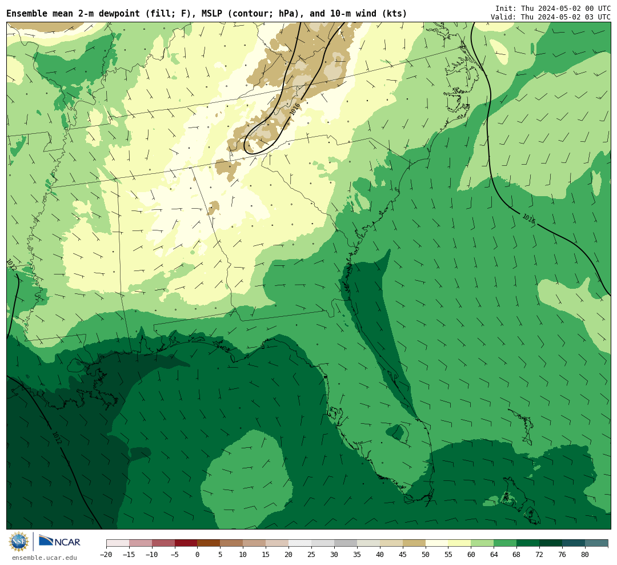
Task: Click colorbar swatch between 60 and 64
Action: tap(483, 543)
